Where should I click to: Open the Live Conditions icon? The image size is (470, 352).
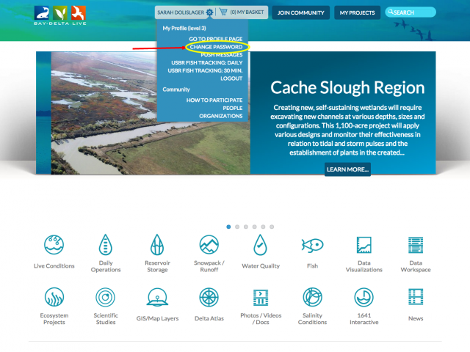pyautogui.click(x=54, y=244)
